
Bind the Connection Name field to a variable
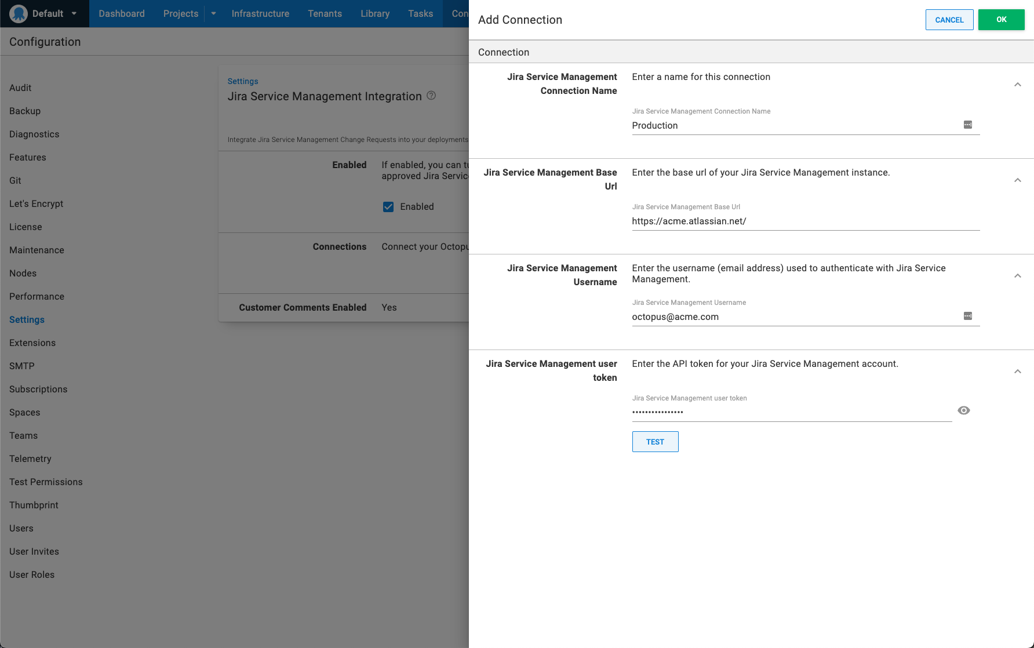pyautogui.click(x=967, y=125)
